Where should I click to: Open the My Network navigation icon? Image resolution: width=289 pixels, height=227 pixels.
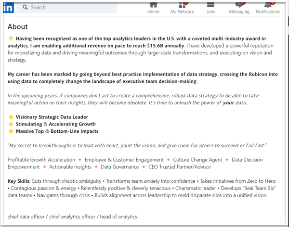(182, 5)
